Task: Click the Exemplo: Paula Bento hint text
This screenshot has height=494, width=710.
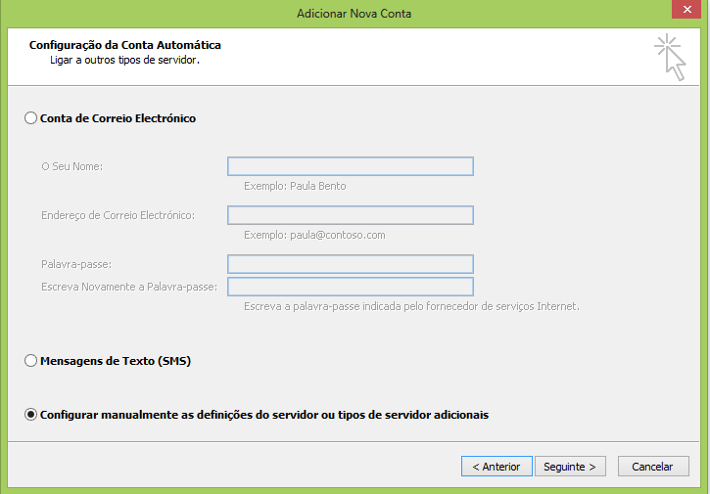Action: 295,186
